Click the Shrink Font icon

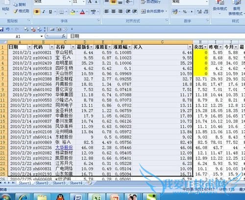(x=96, y=2)
